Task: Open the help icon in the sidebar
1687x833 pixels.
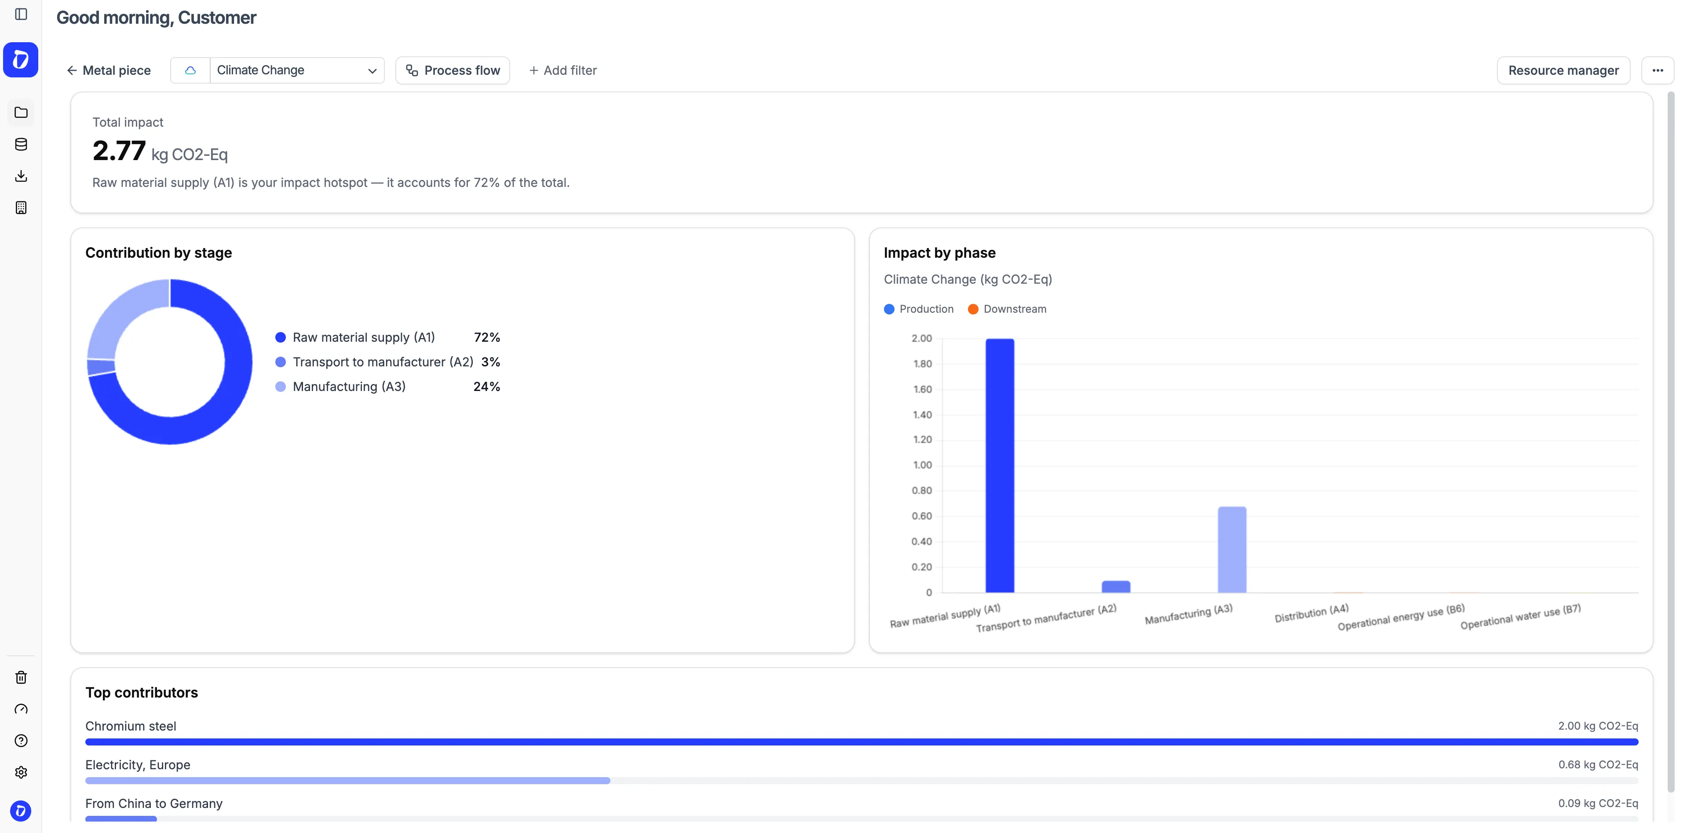Action: tap(20, 741)
